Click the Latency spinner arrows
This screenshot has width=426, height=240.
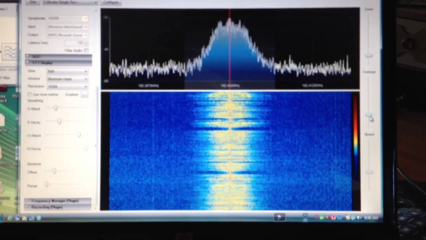[x=86, y=43]
